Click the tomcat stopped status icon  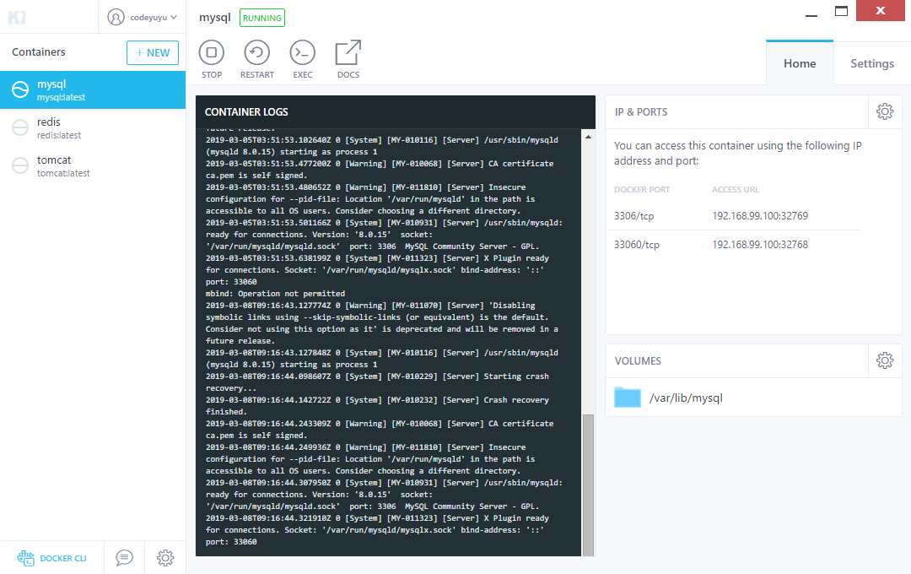click(20, 165)
